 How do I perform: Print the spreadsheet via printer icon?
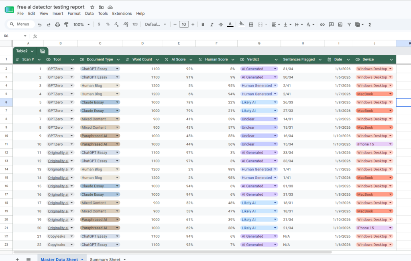(x=57, y=24)
